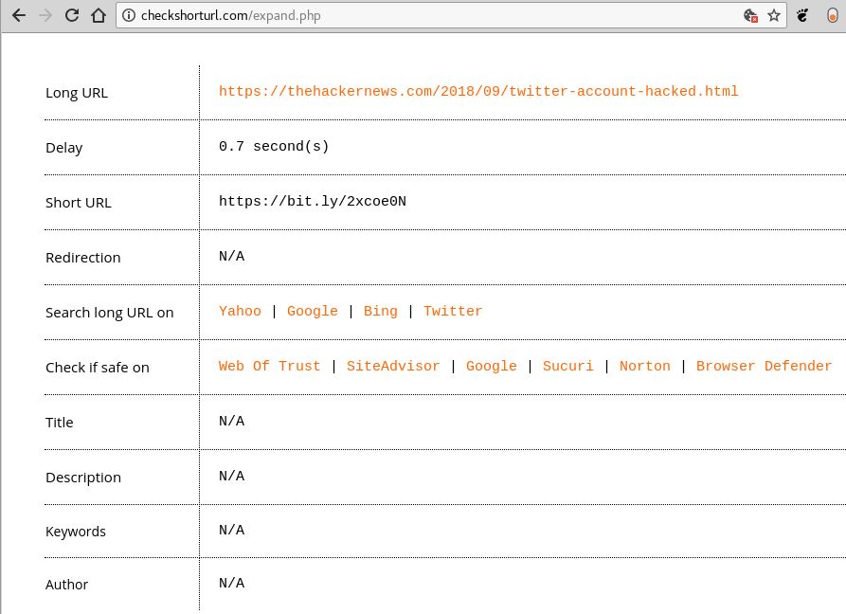
Task: Check safety with Sucuri
Action: [x=568, y=367]
